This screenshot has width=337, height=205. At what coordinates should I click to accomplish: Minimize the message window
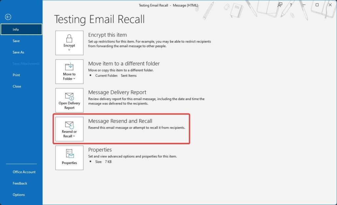pyautogui.click(x=304, y=5)
